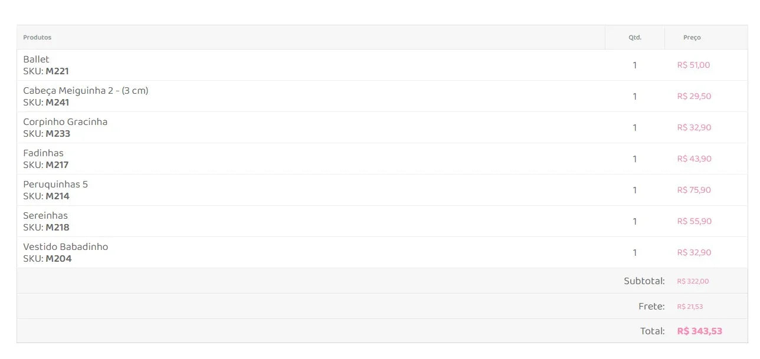Select SKU code M241
The height and width of the screenshot is (359, 760).
tap(57, 103)
